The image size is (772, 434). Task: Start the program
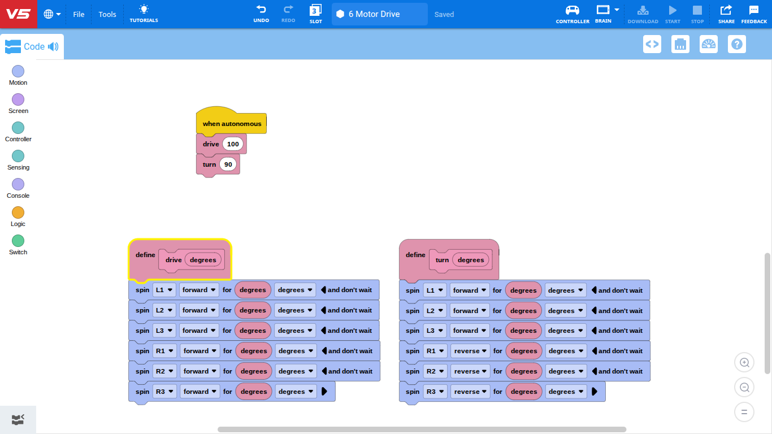tap(673, 14)
